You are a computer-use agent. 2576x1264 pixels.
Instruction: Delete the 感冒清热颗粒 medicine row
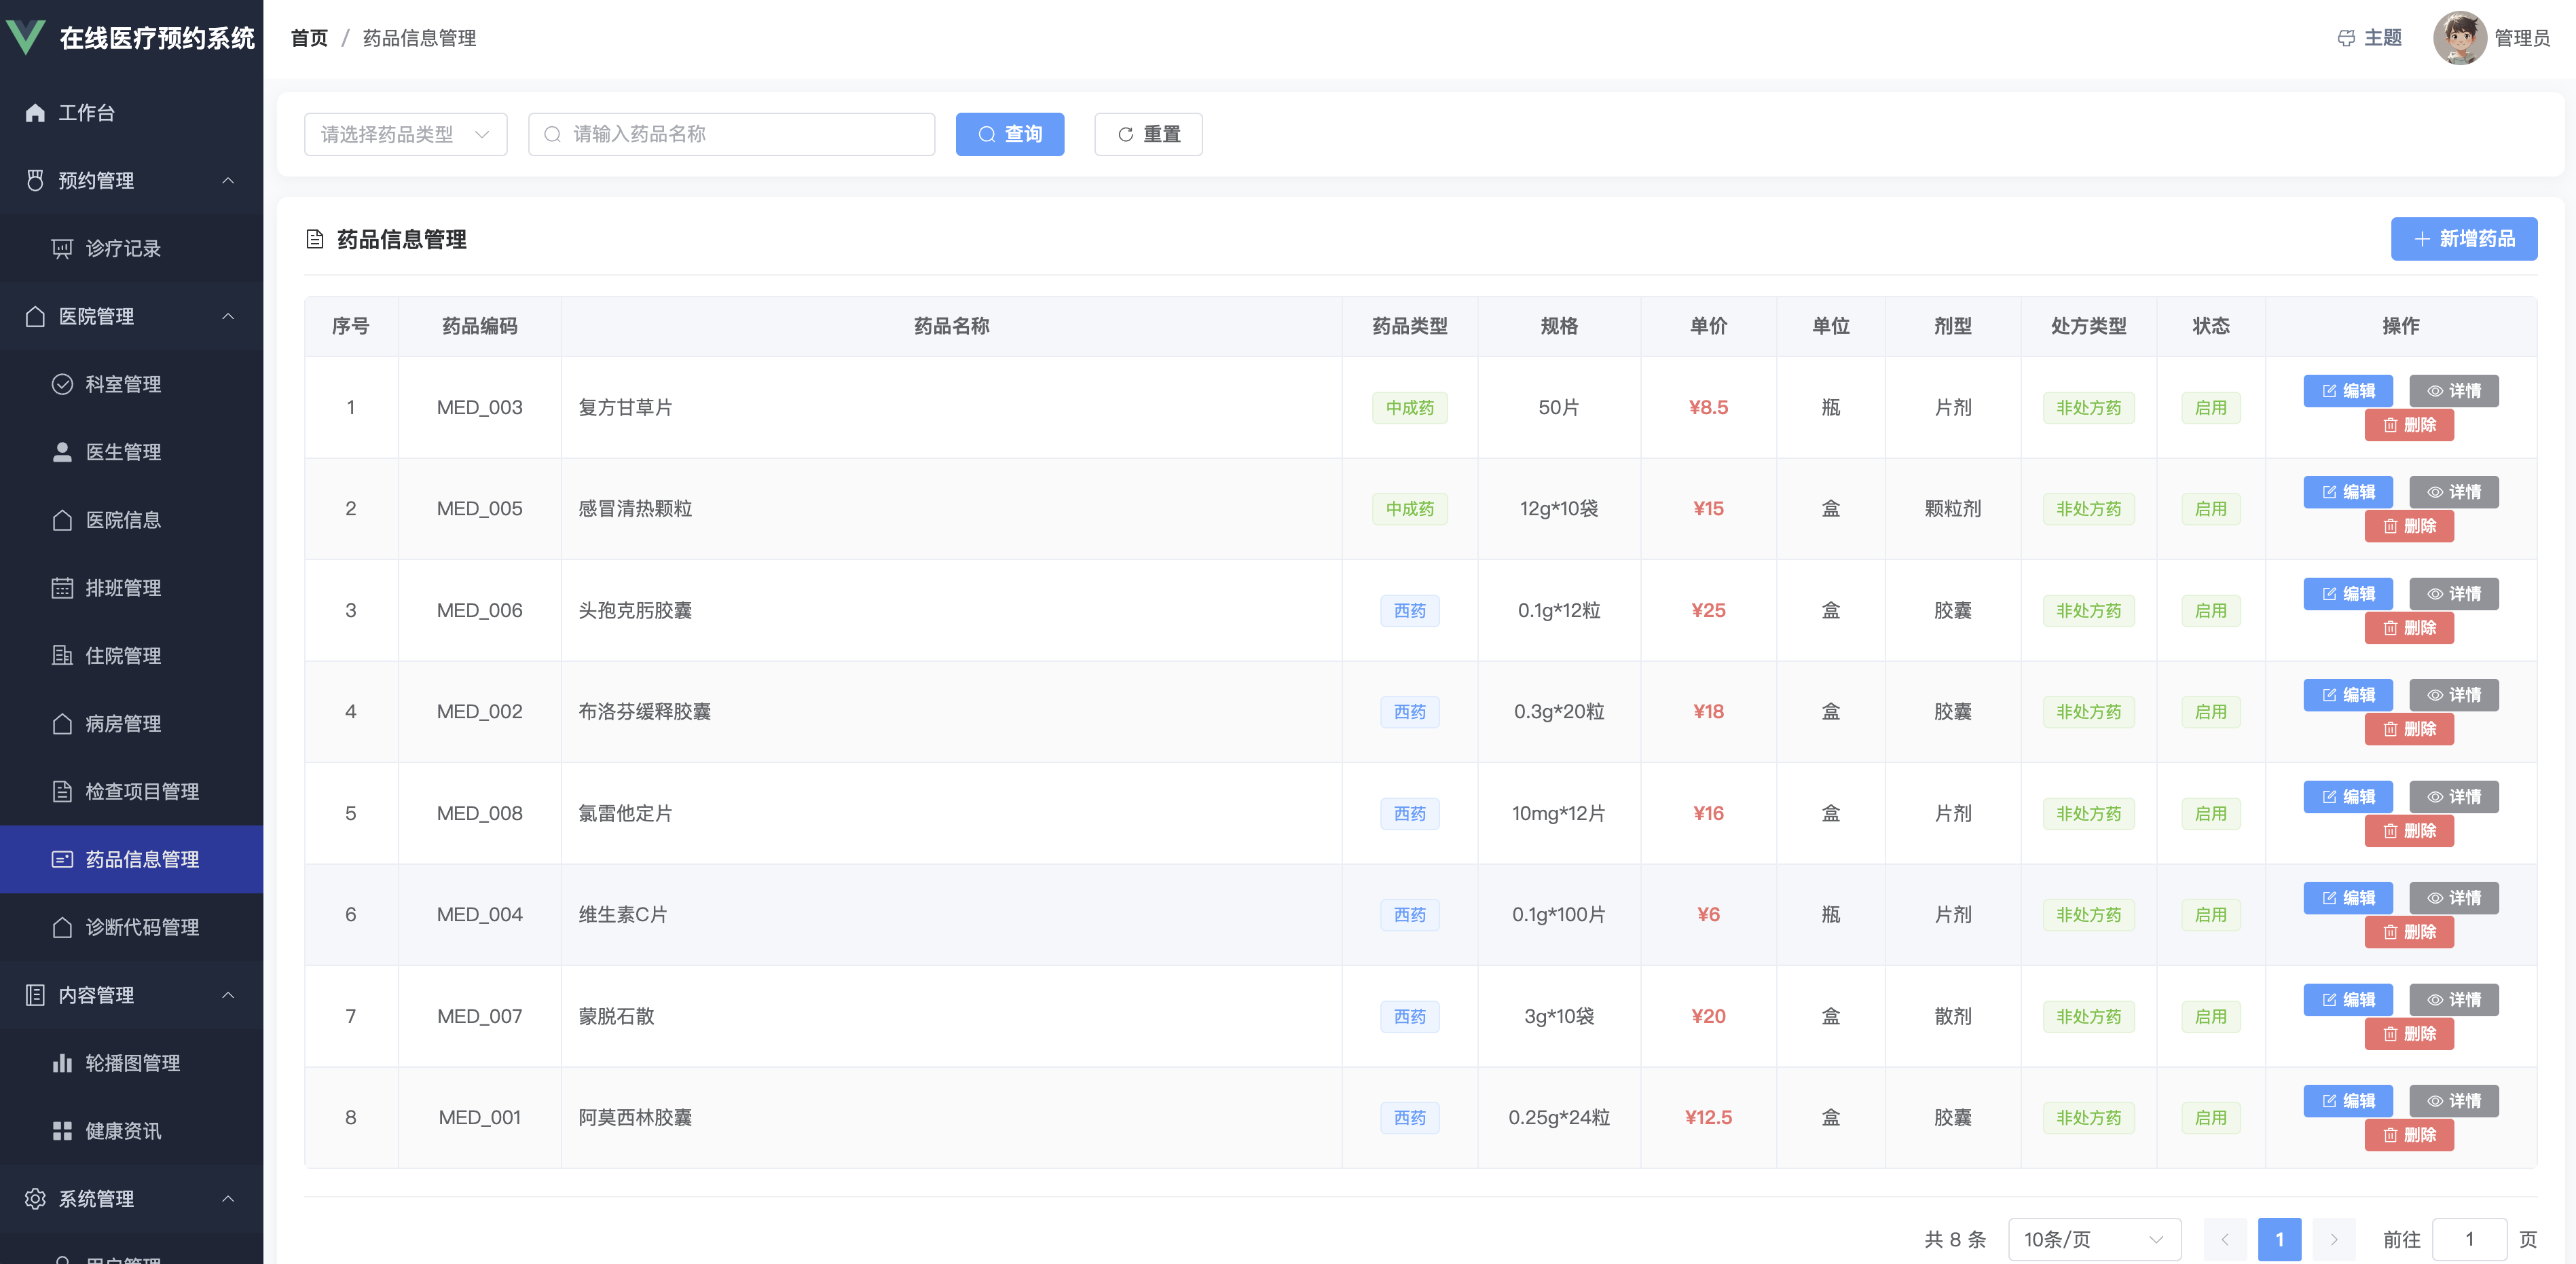click(x=2408, y=526)
